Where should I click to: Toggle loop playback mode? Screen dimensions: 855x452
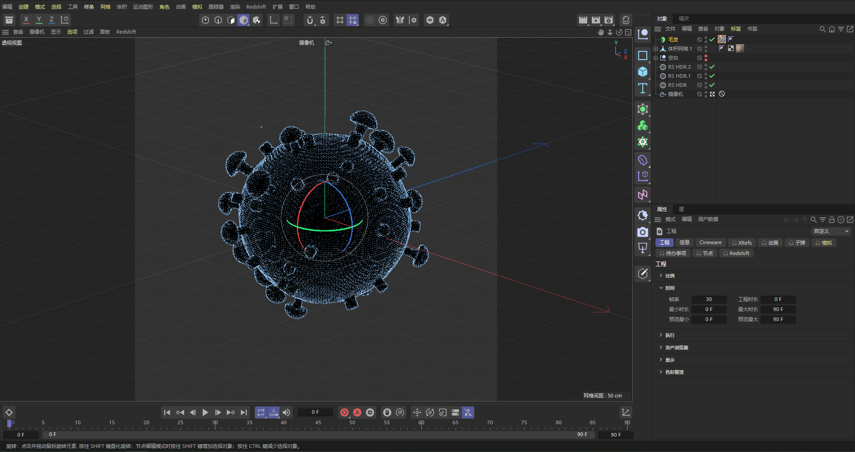[x=261, y=412]
